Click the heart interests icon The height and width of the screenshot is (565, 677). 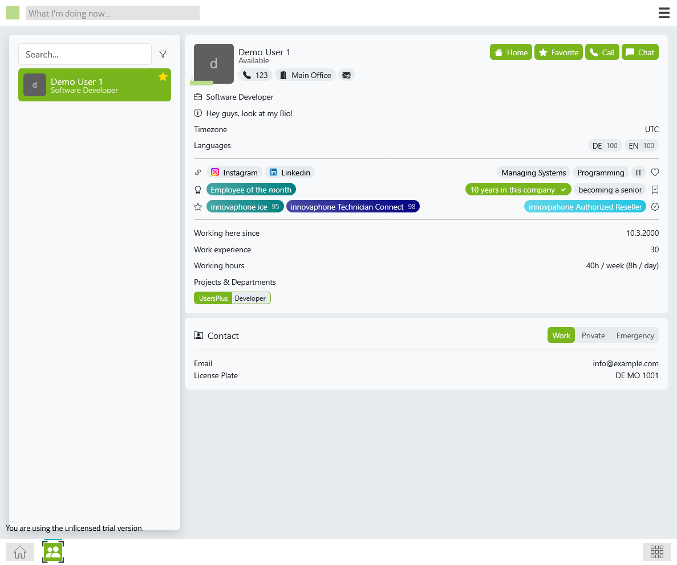pos(655,173)
